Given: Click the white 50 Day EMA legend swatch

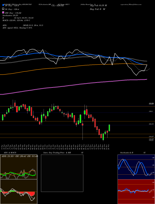Looking at the screenshot, I should [x=3, y=9].
